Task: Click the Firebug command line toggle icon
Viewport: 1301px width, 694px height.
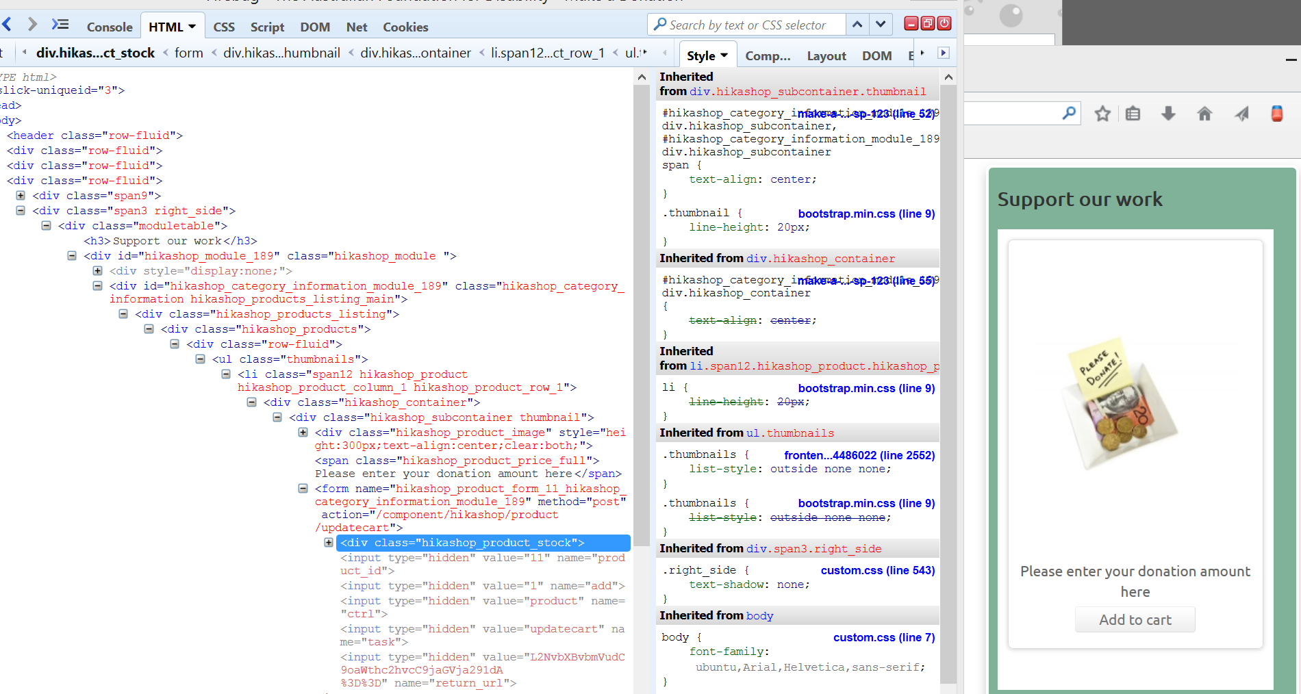Action: (x=60, y=25)
